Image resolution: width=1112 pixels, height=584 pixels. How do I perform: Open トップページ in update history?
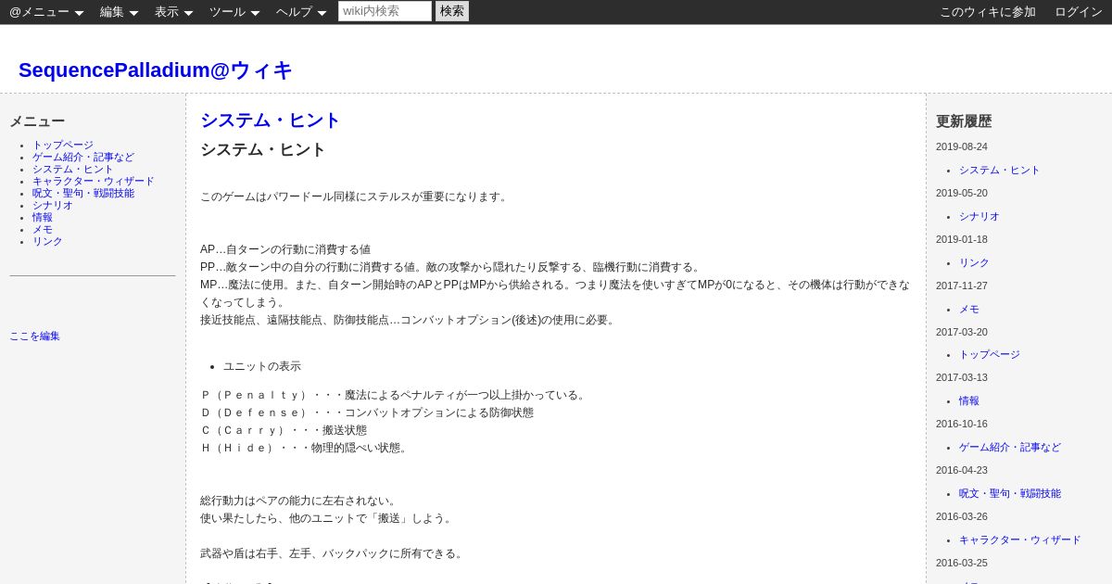click(990, 355)
